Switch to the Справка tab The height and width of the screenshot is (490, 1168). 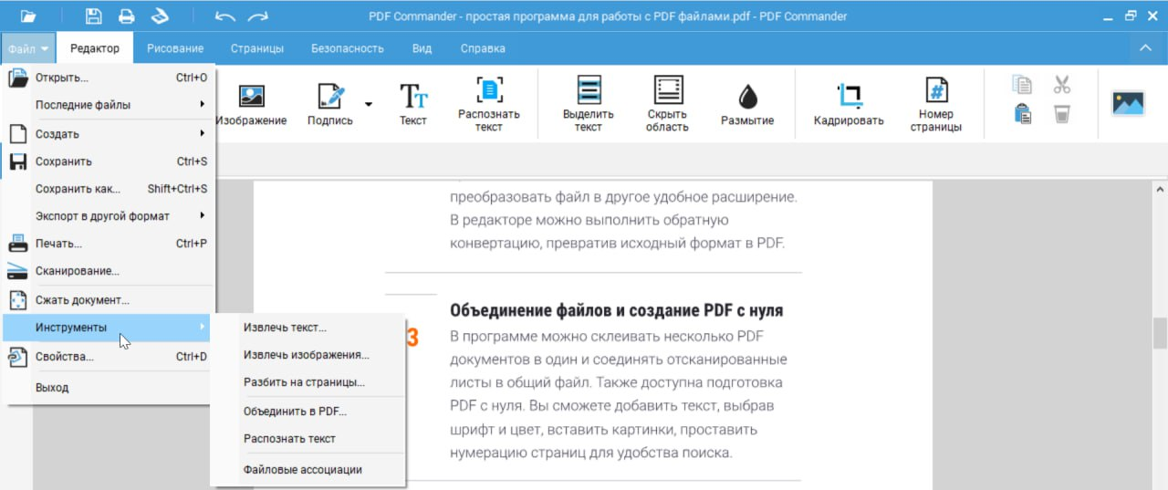click(x=483, y=48)
